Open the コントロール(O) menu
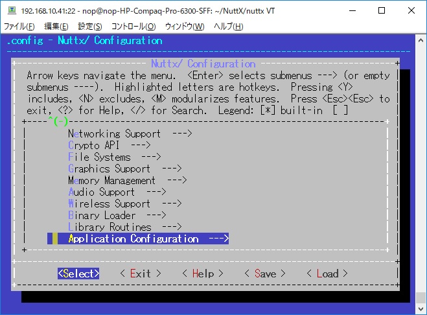The width and height of the screenshot is (427, 315). [x=133, y=27]
